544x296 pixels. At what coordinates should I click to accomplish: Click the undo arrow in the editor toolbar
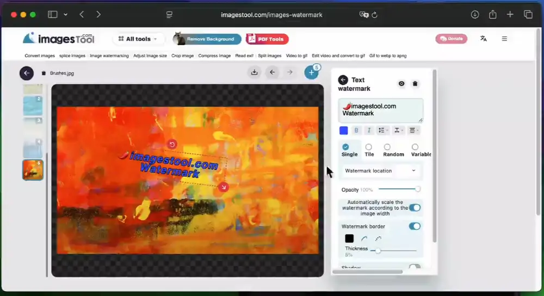click(273, 72)
